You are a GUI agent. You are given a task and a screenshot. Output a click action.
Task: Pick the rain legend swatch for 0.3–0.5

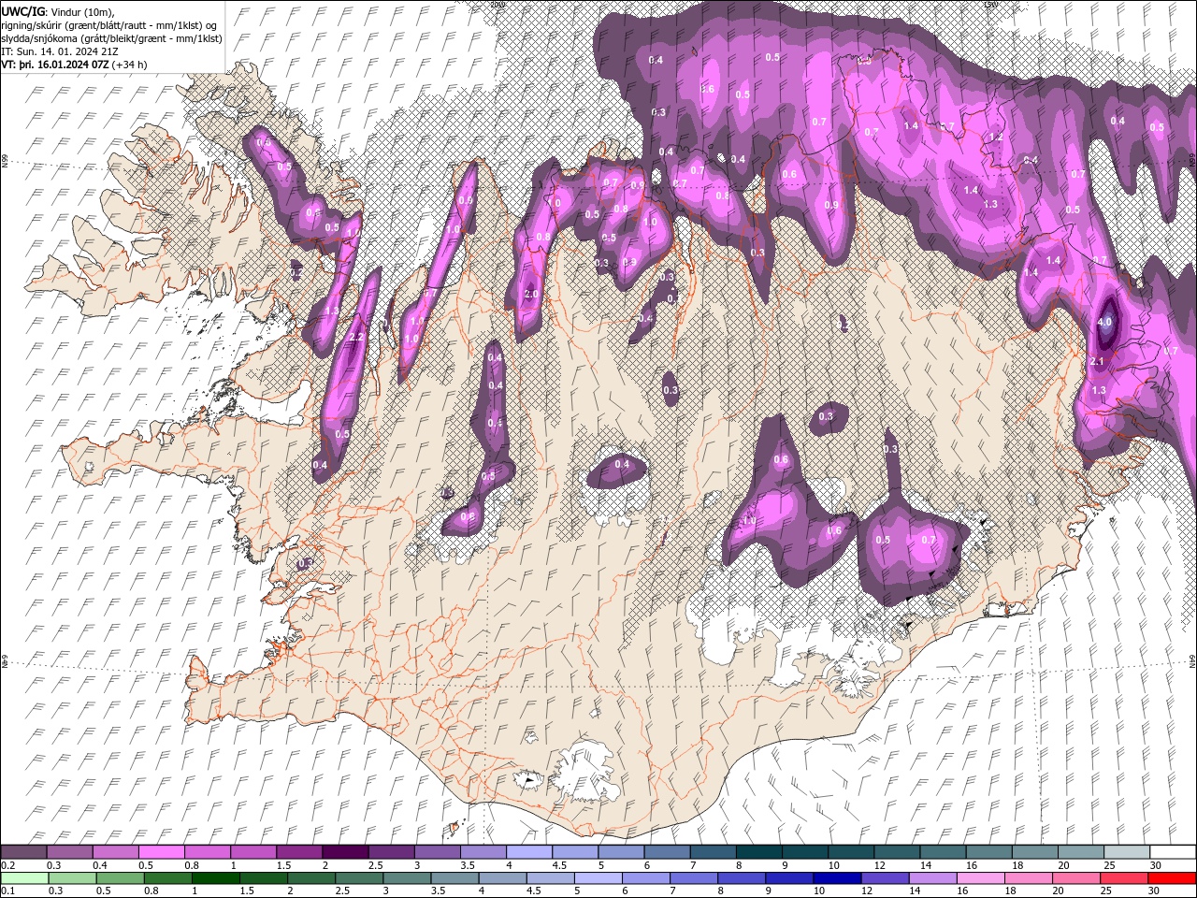[x=72, y=878]
